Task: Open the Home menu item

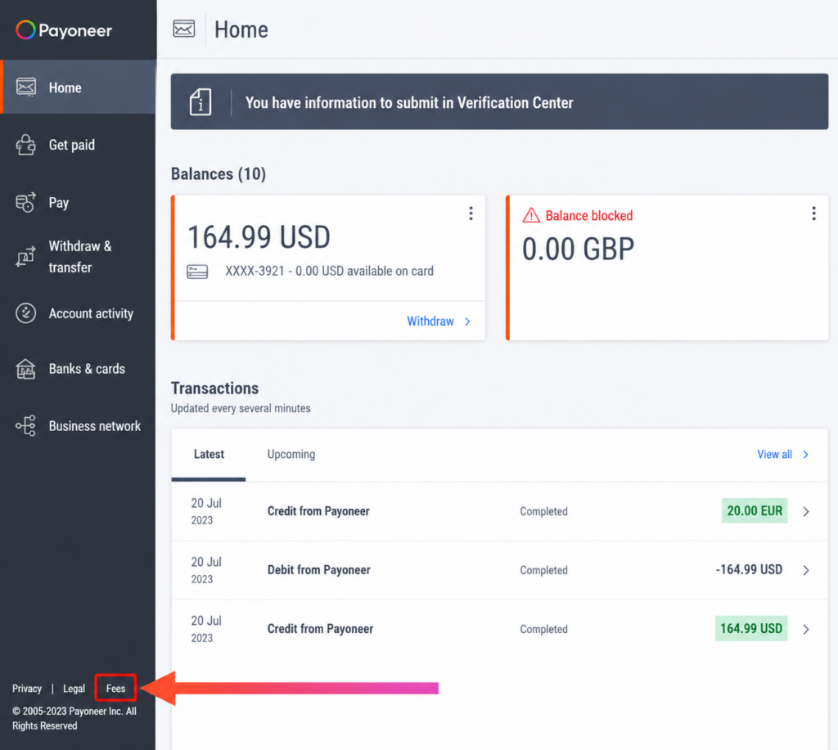Action: (78, 87)
